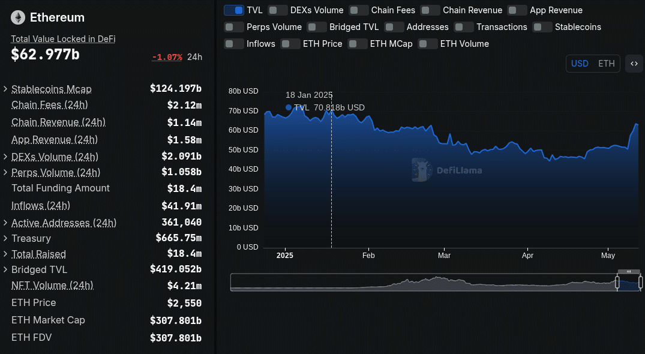The width and height of the screenshot is (645, 354).
Task: Disable the TVL chart toggle
Action: (234, 10)
